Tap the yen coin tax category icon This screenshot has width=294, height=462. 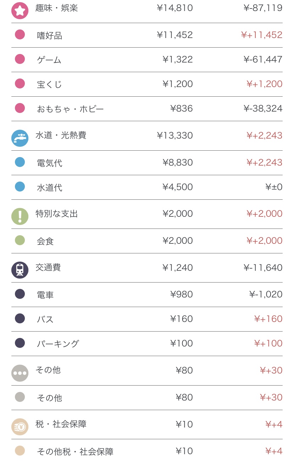pos(20,427)
